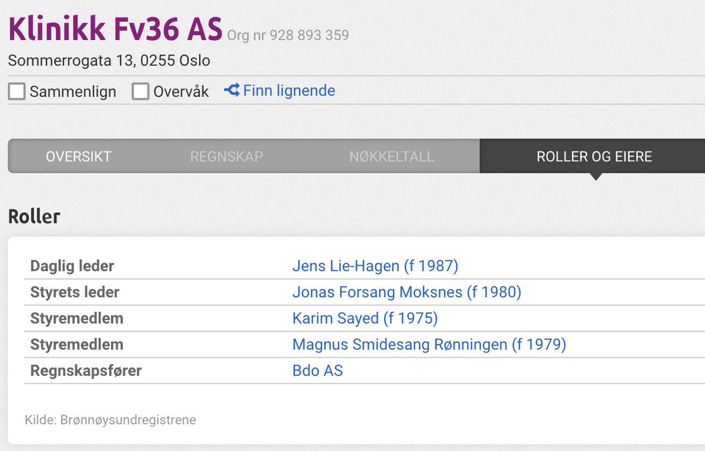Tick the Sammenlign checkbox
Image resolution: width=705 pixels, height=451 pixels.
coord(17,91)
